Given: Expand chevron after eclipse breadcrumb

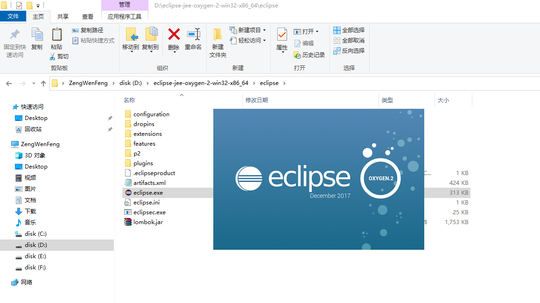Looking at the screenshot, I should point(284,83).
